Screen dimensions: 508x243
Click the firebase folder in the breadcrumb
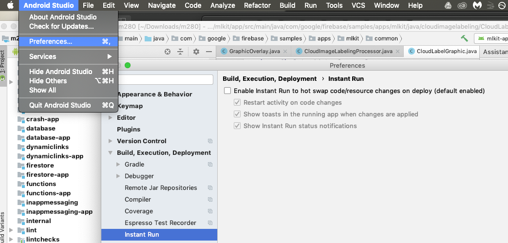[248, 38]
